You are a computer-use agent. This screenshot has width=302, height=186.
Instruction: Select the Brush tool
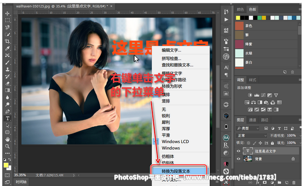[7, 62]
